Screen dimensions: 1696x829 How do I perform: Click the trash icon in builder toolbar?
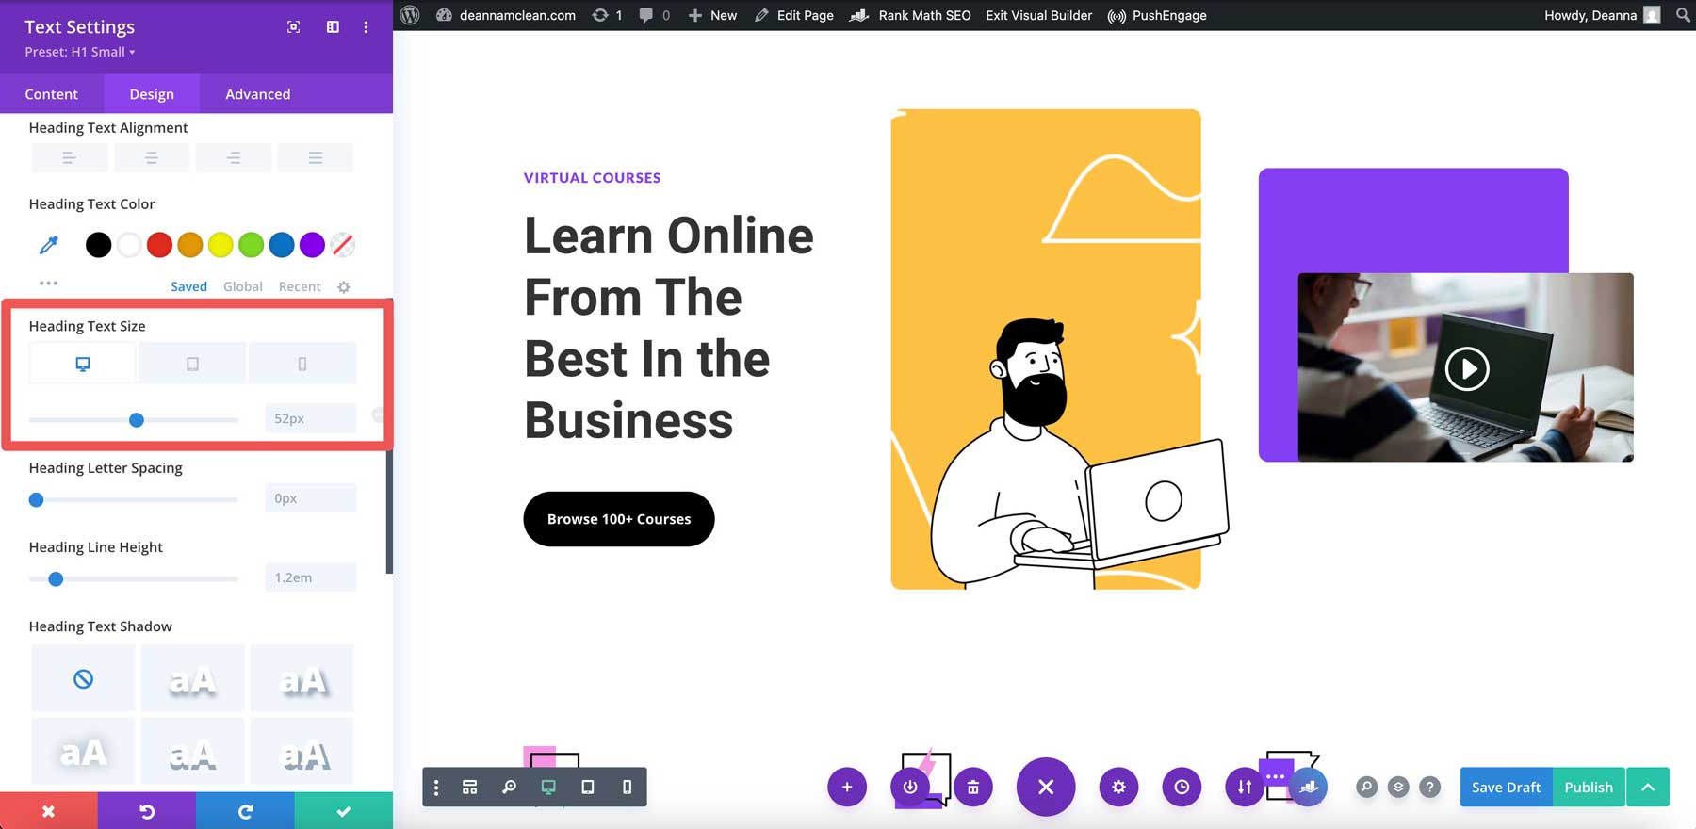[x=972, y=788]
